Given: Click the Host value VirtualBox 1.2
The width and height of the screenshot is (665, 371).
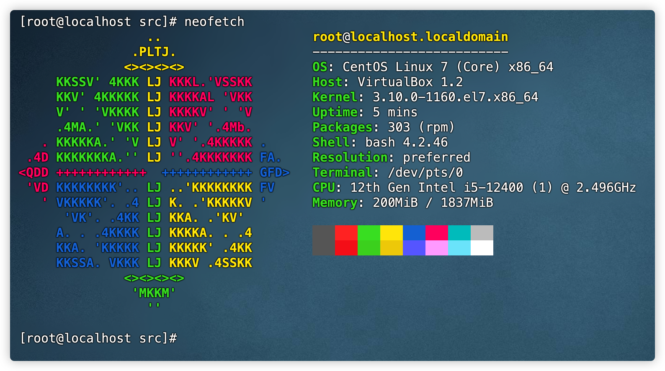Looking at the screenshot, I should [x=410, y=82].
